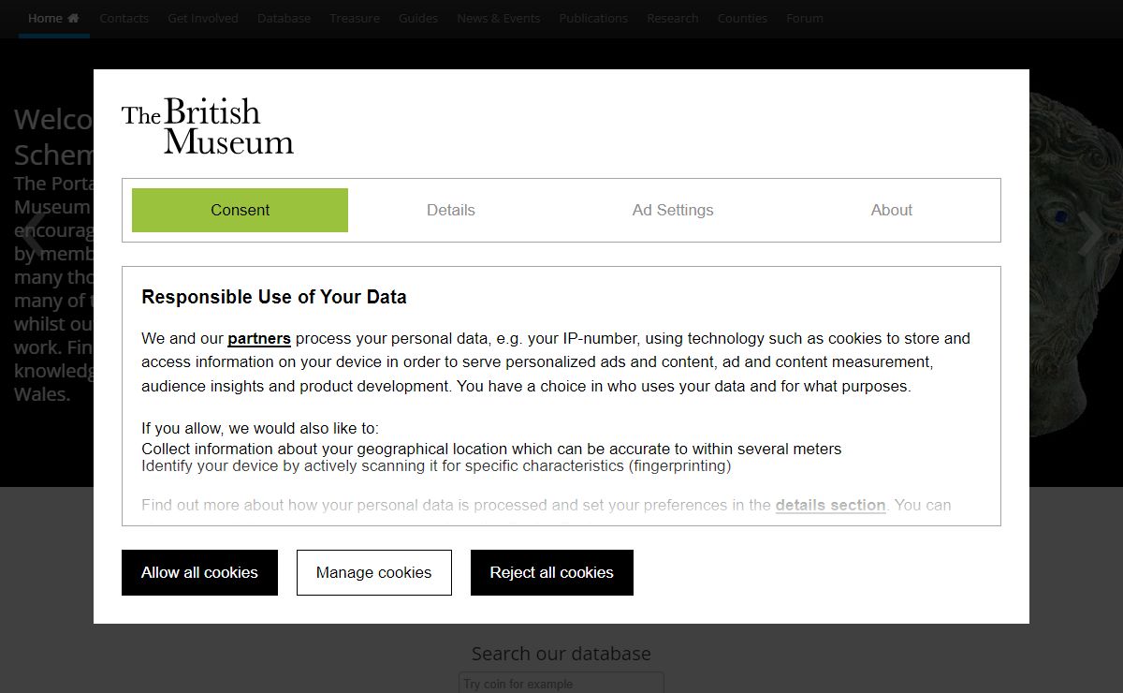
Task: Open the Publications menu item
Action: coord(593,18)
